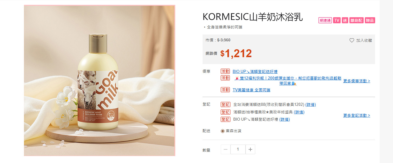Decrease quantity with the minus button

coord(226,149)
